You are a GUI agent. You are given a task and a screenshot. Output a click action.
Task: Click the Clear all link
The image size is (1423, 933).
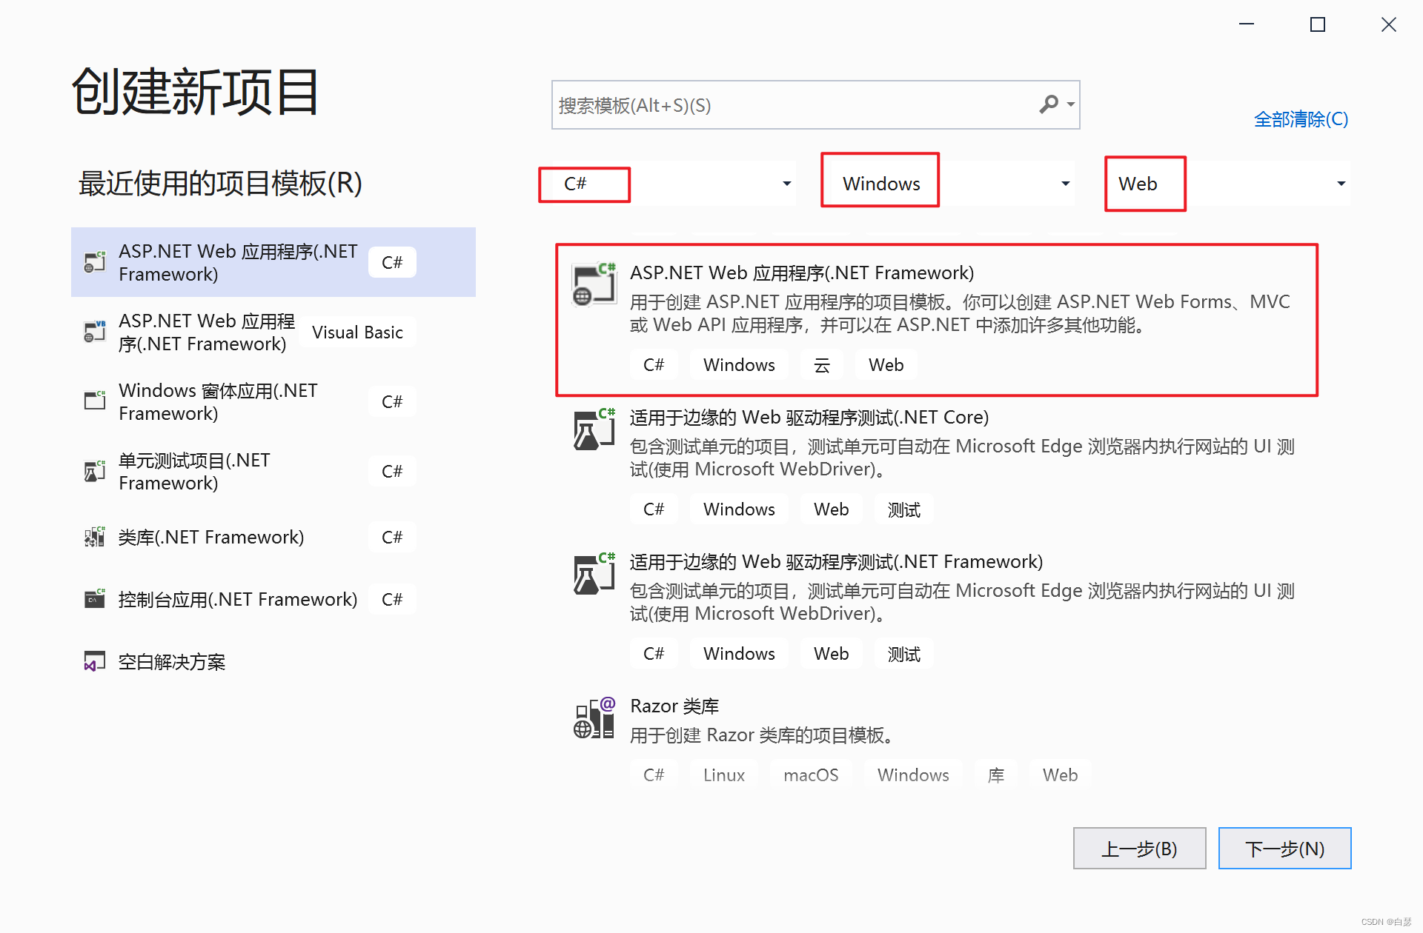click(x=1301, y=119)
